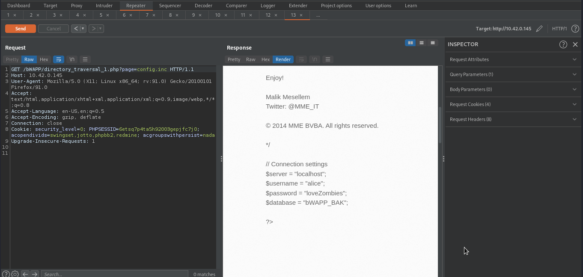Open the Logger tab
The image size is (583, 277).
pos(268,6)
